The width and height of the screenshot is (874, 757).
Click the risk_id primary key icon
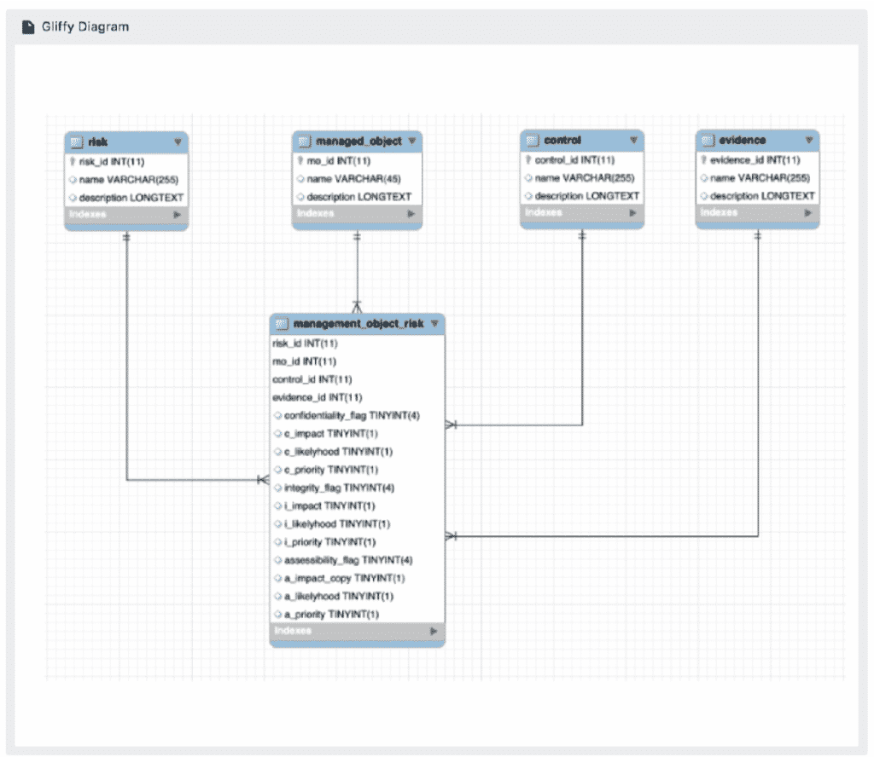coord(72,160)
